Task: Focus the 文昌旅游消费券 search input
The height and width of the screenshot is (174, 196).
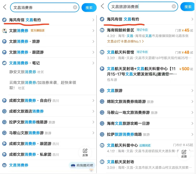Action: point(140,6)
